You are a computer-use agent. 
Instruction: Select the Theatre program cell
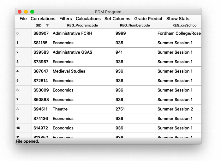click(x=60, y=109)
